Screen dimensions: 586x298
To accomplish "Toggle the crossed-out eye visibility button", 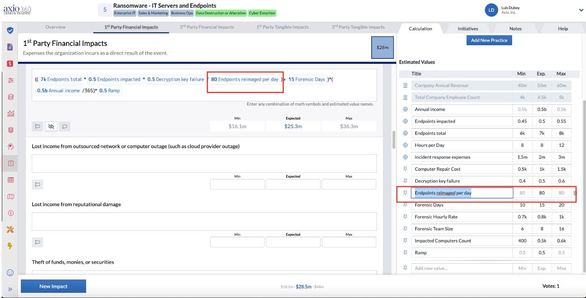I will [x=51, y=126].
